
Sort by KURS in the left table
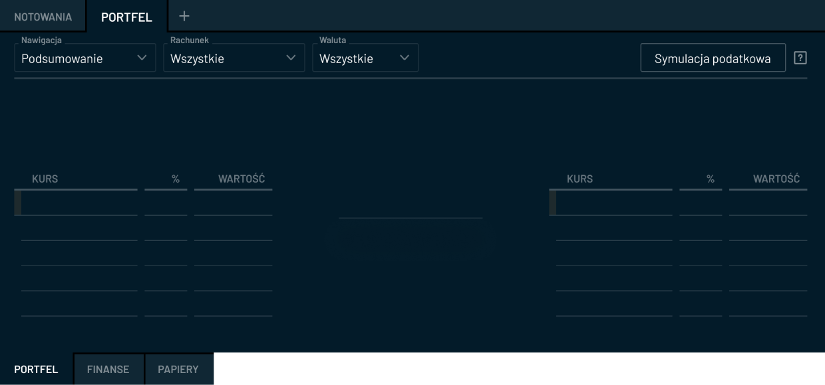click(45, 179)
